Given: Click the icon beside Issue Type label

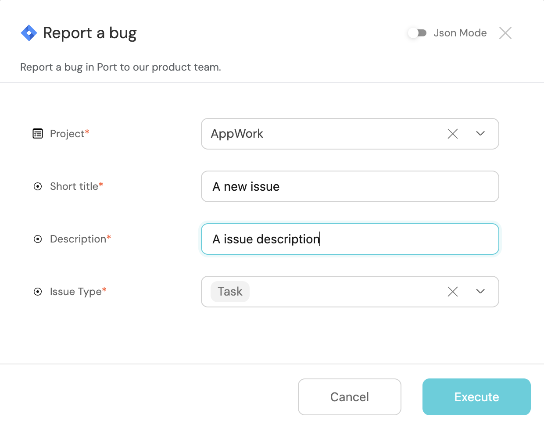Looking at the screenshot, I should click(38, 292).
